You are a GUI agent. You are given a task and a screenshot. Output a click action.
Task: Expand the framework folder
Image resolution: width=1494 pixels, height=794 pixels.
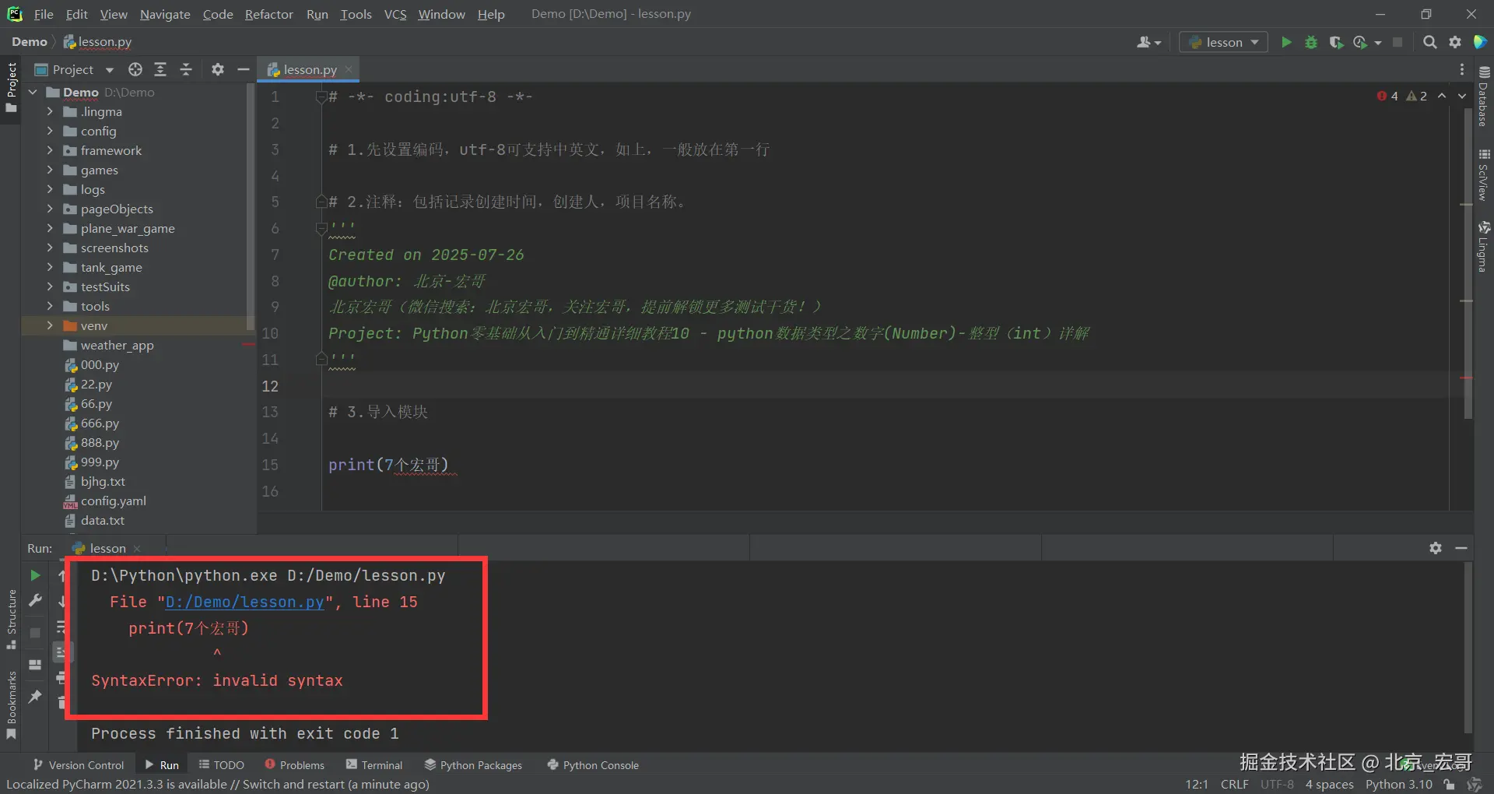50,150
